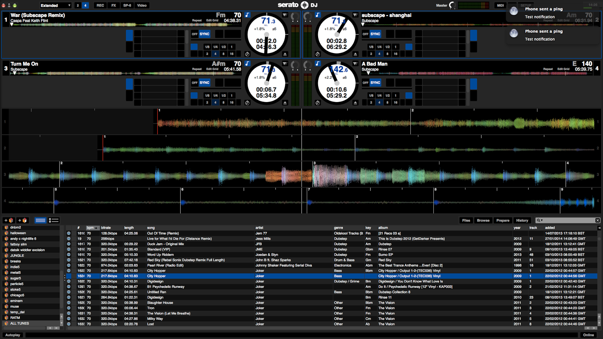Add a new crate with plus crate icon
This screenshot has width=603, height=339.
tap(9, 220)
